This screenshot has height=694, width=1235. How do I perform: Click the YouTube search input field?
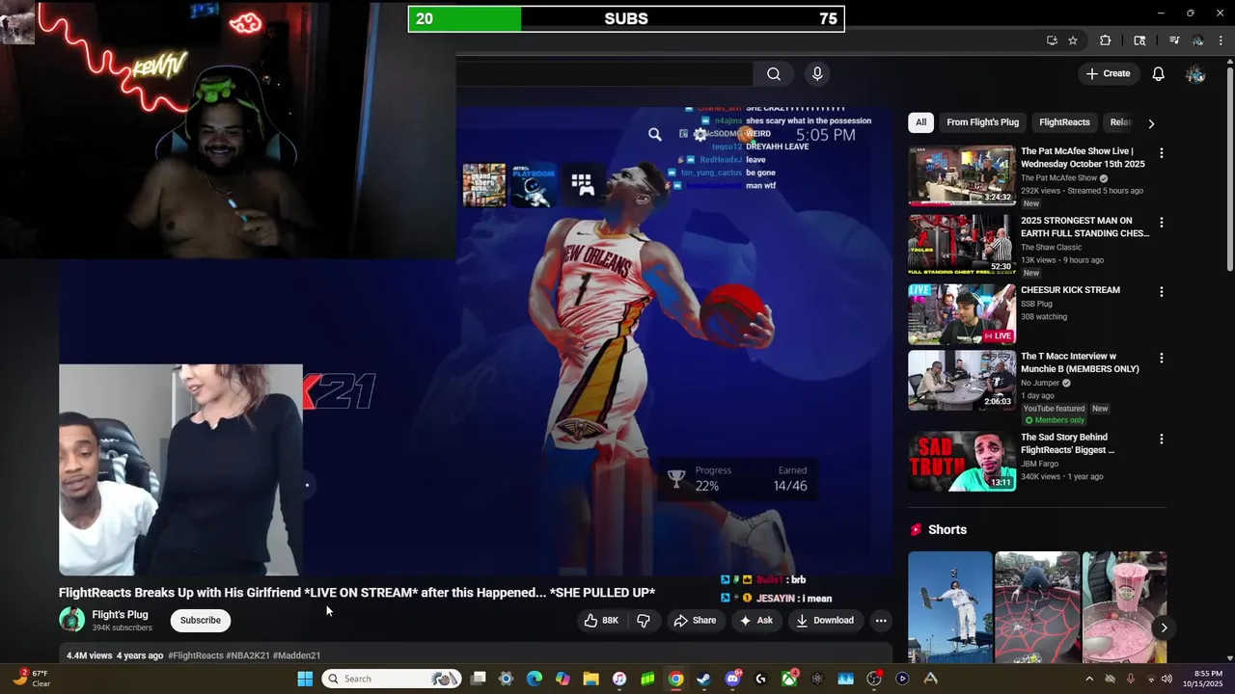coord(604,74)
